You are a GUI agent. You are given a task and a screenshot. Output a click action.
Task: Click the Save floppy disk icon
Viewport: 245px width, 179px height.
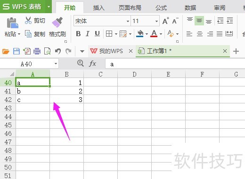pos(16,51)
